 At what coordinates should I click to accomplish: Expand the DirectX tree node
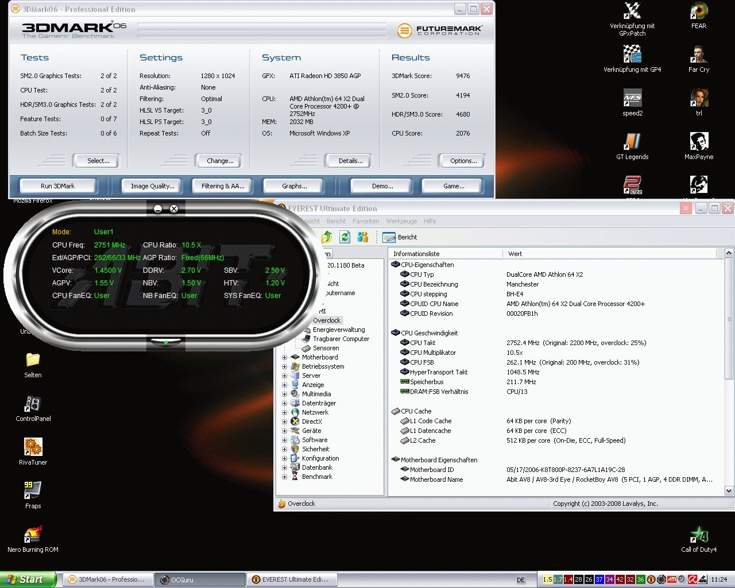[284, 421]
